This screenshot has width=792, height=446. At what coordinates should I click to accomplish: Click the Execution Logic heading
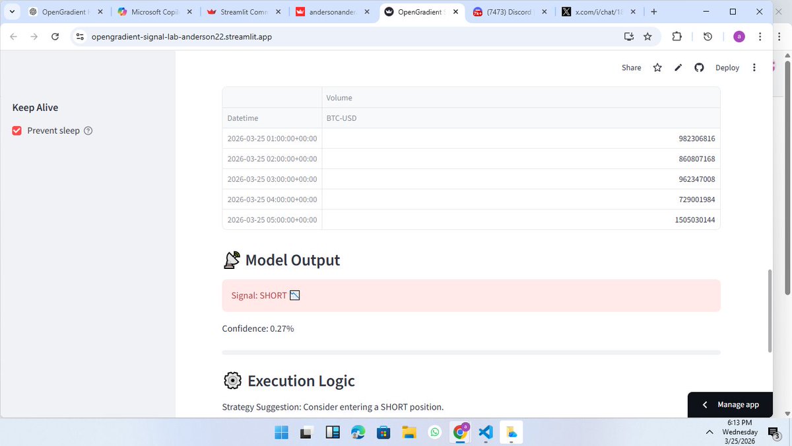301,381
